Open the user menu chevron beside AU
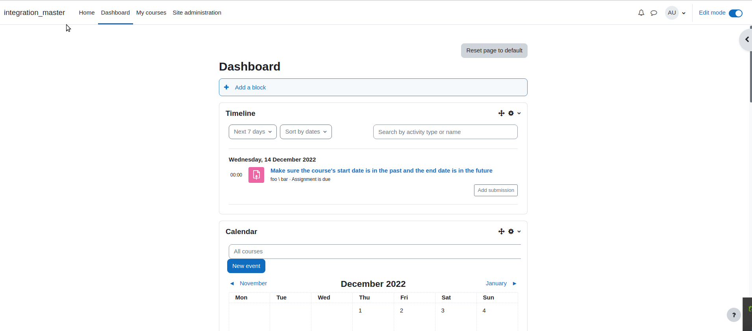 683,13
